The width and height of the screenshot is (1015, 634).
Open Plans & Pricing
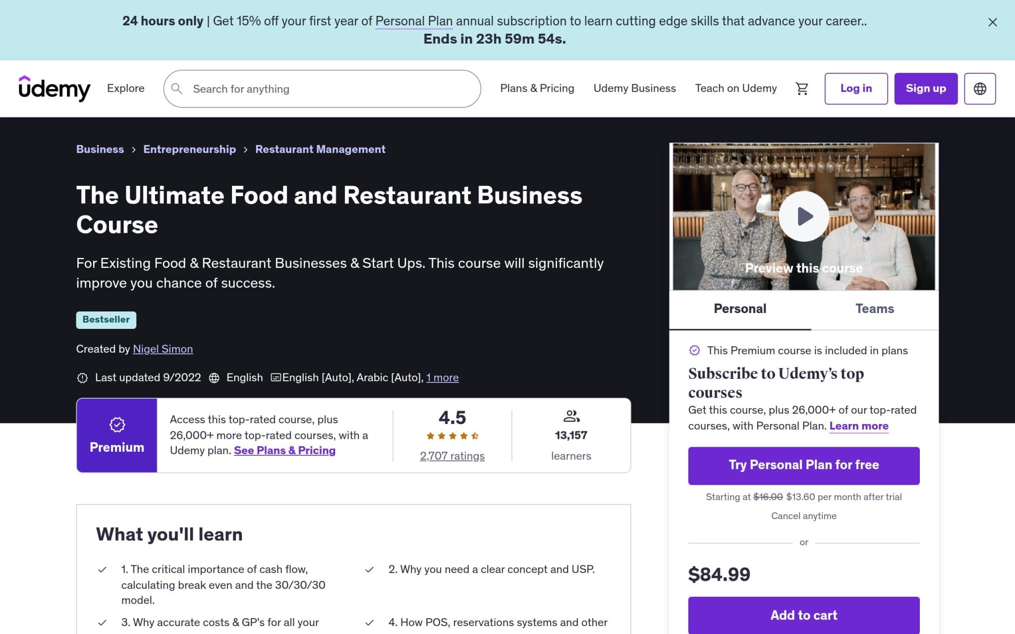coord(537,88)
